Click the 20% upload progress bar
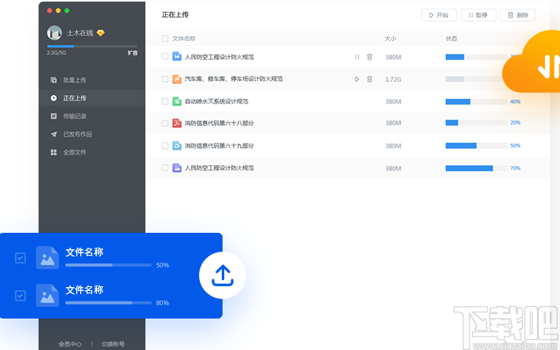560x350 pixels. pos(476,123)
